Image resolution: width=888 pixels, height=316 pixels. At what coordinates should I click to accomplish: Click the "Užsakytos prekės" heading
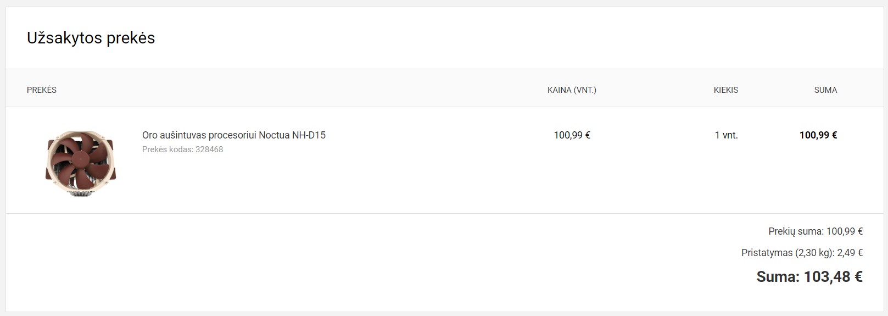[91, 38]
